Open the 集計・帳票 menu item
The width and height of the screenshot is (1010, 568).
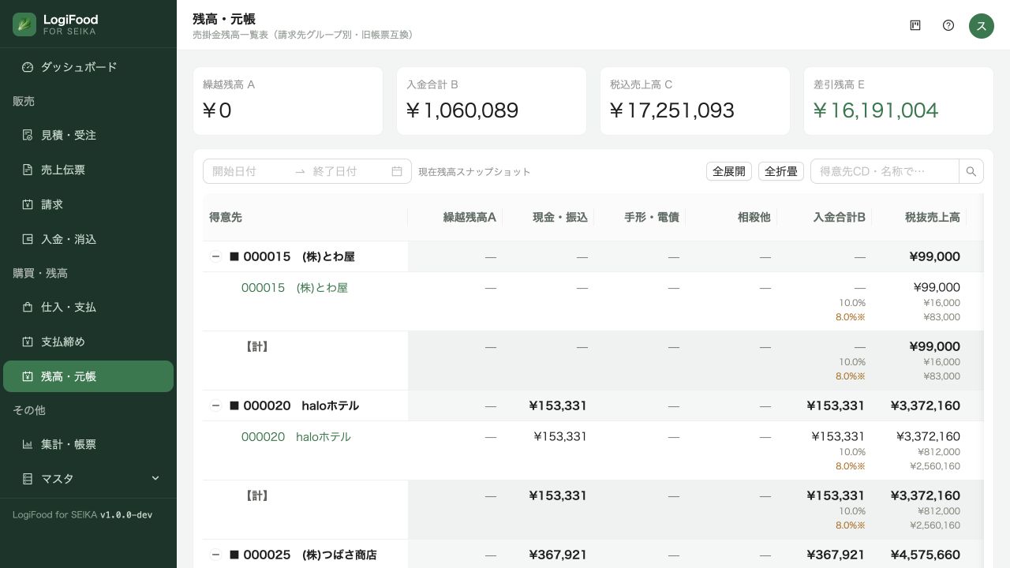pyautogui.click(x=88, y=444)
